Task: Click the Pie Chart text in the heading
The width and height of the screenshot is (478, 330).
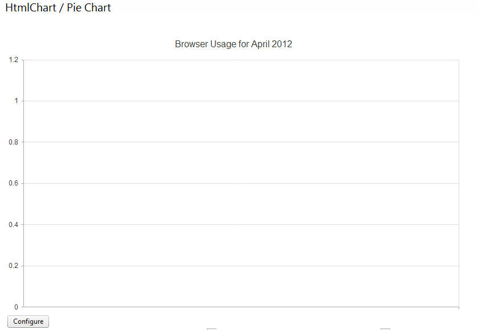Action: [89, 8]
